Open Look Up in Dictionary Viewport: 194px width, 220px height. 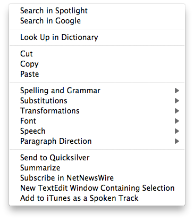pos(97,37)
